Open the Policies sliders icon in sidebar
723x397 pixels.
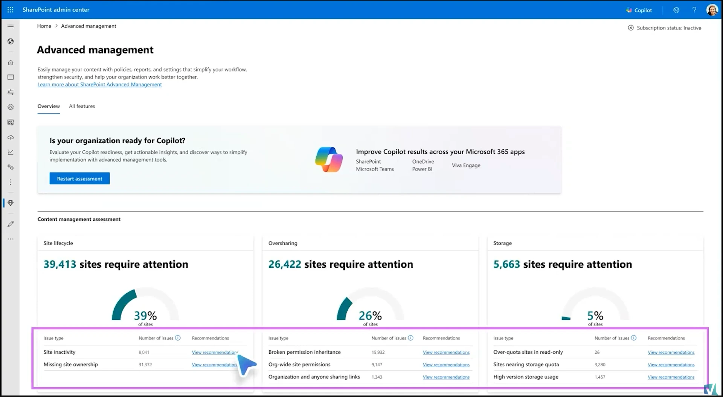tap(11, 92)
